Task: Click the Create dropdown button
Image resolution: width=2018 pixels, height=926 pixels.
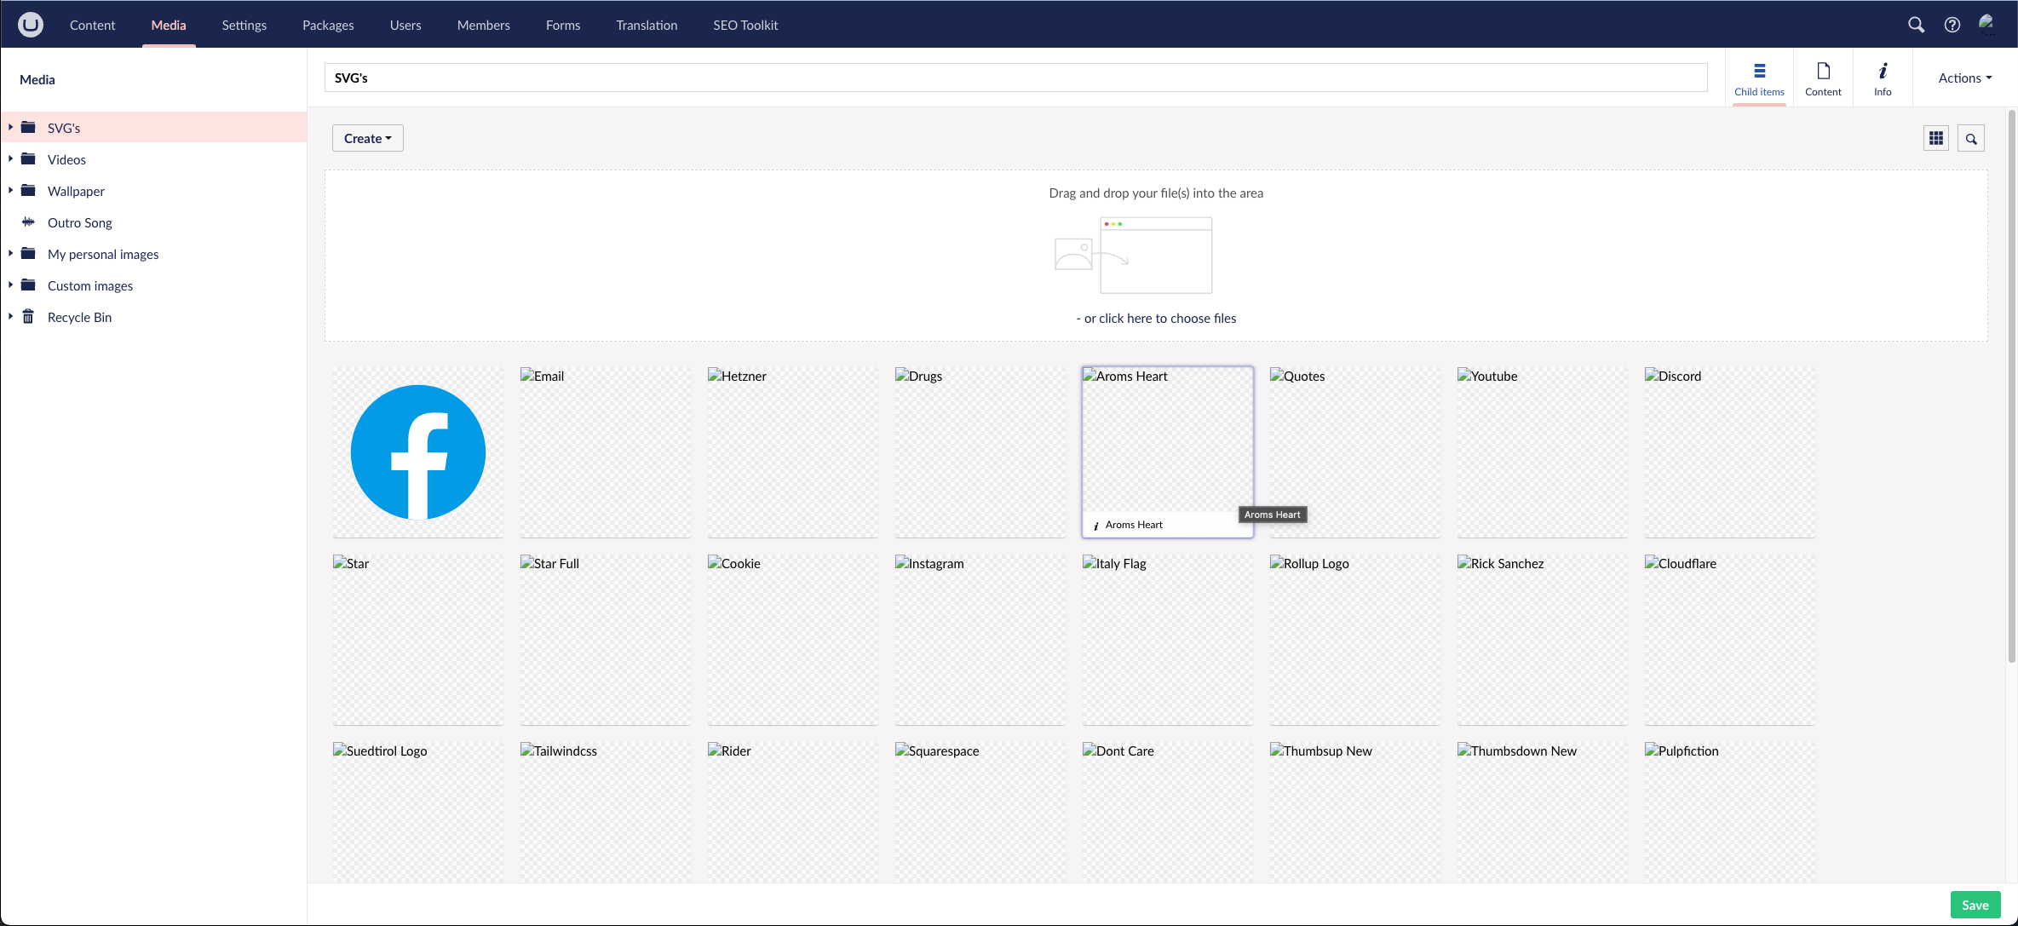Action: coord(367,138)
